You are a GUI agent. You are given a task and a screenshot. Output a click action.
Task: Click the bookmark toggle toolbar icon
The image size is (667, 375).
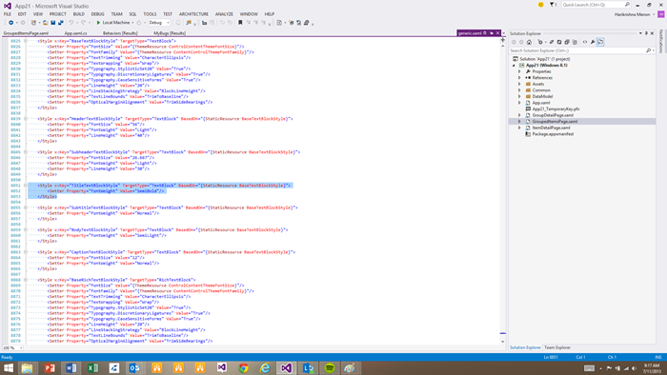point(240,23)
